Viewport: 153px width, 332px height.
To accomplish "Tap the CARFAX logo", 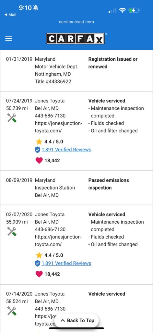I will pos(76,39).
